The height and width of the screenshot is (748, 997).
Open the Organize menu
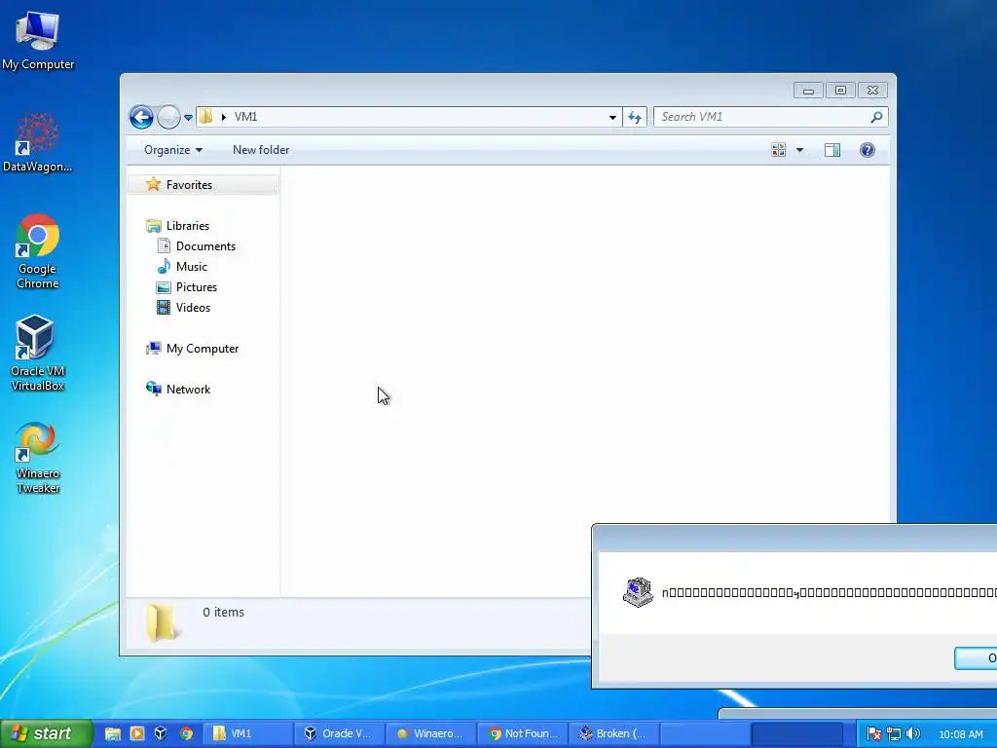click(x=173, y=150)
